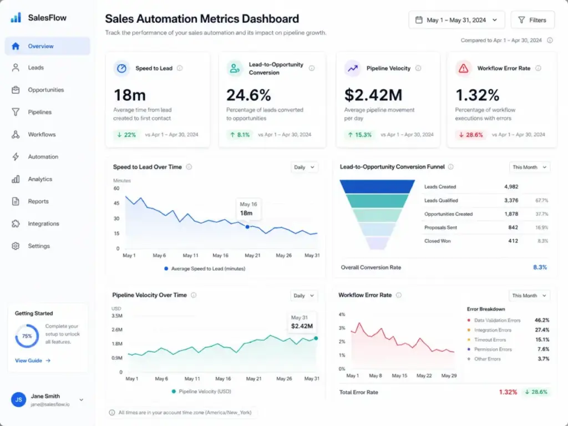Open This Month dropdown on Workflow Error Rate
Image resolution: width=568 pixels, height=426 pixels.
click(x=529, y=296)
